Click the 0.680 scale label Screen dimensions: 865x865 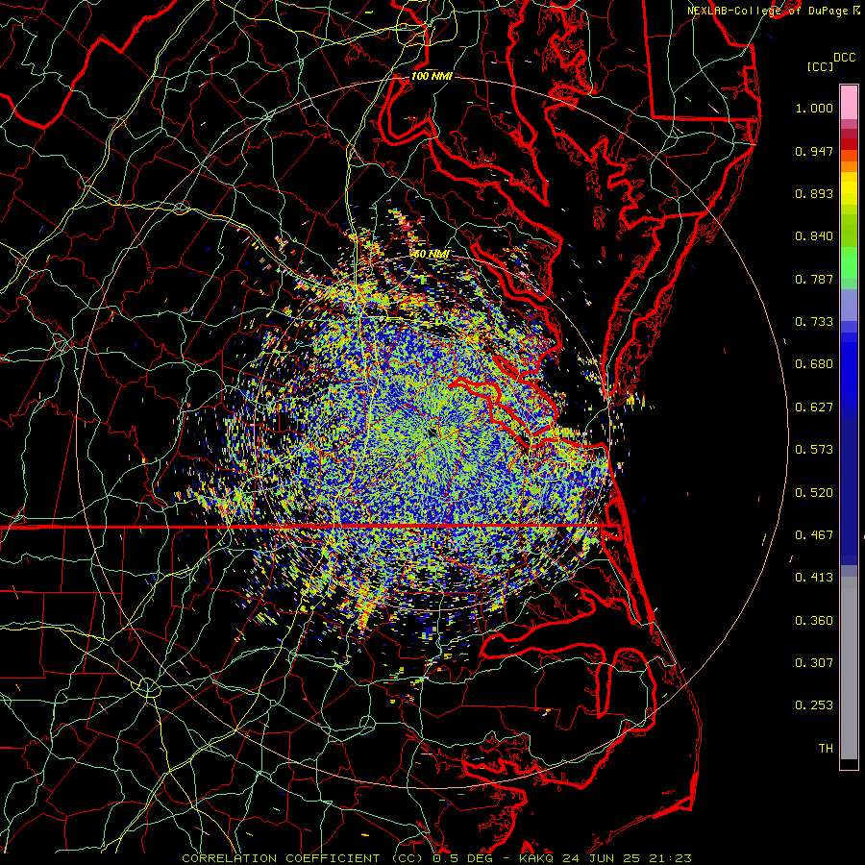tap(814, 364)
